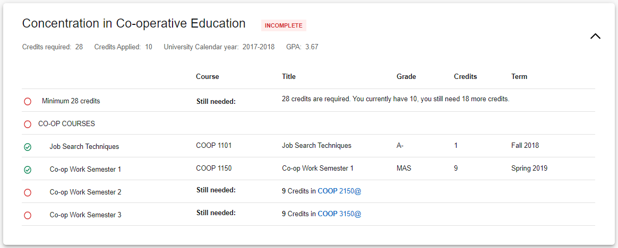Click the Credits column header

click(x=465, y=77)
